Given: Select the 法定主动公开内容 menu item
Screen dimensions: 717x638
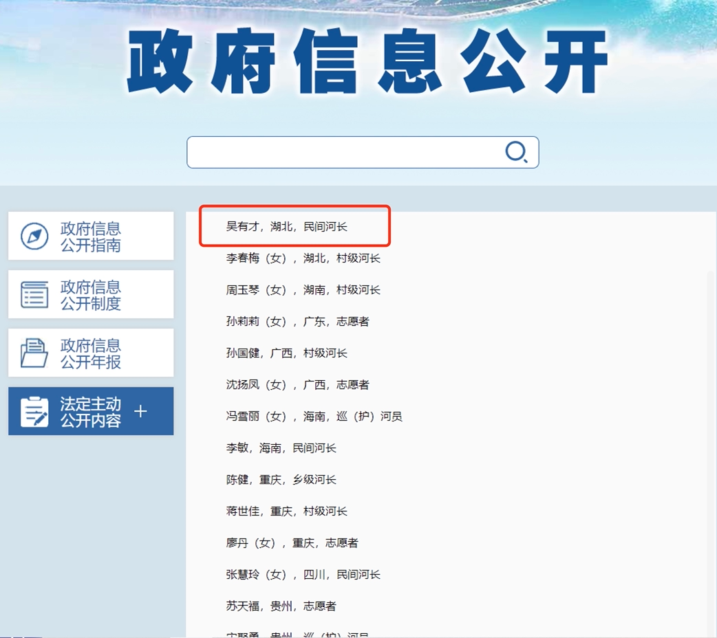Looking at the screenshot, I should (x=89, y=412).
